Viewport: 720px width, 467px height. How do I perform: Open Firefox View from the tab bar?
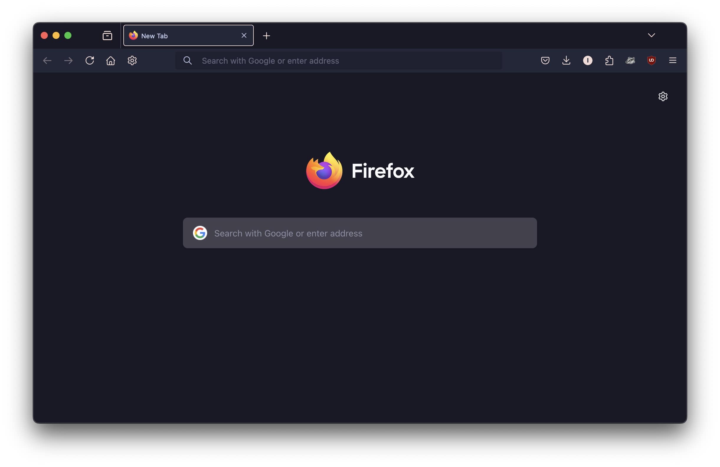[107, 36]
